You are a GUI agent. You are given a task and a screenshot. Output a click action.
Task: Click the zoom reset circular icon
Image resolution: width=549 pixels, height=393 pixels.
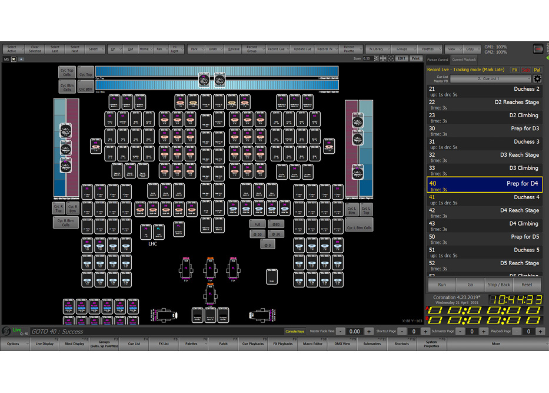click(390, 59)
